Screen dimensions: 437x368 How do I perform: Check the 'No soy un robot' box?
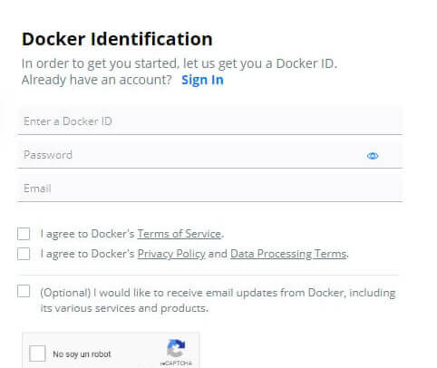[x=37, y=353]
